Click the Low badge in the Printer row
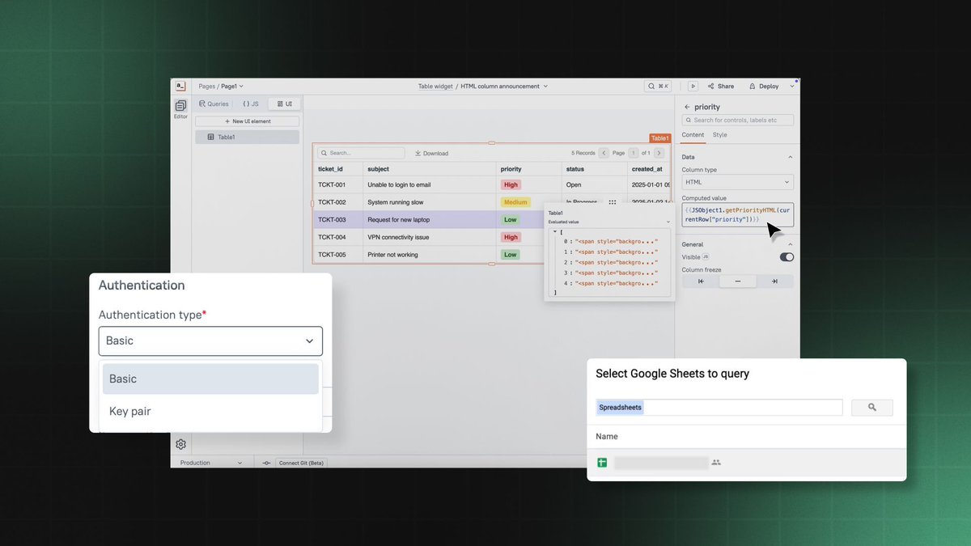This screenshot has height=546, width=971. (510, 255)
